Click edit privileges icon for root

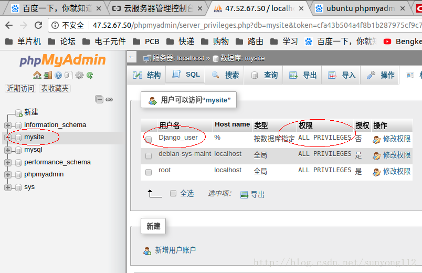[x=377, y=172]
